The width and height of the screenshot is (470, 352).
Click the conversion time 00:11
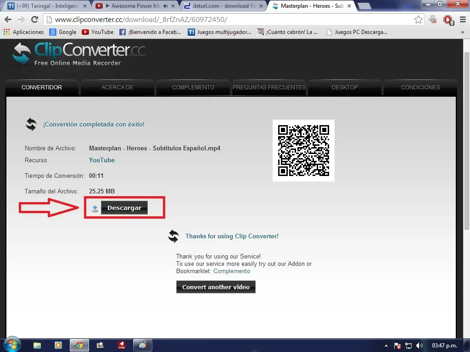click(96, 176)
